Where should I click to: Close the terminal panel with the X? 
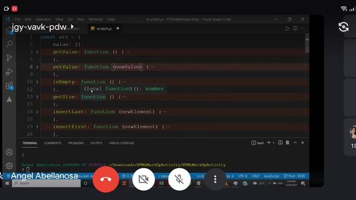(303, 143)
